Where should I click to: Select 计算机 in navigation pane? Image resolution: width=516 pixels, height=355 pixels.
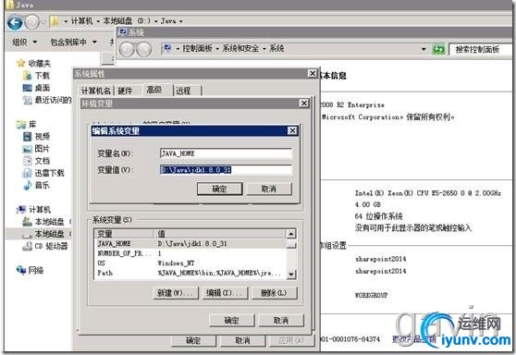33,210
